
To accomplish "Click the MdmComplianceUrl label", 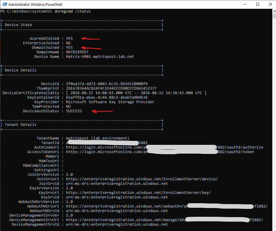I will coord(41,166).
